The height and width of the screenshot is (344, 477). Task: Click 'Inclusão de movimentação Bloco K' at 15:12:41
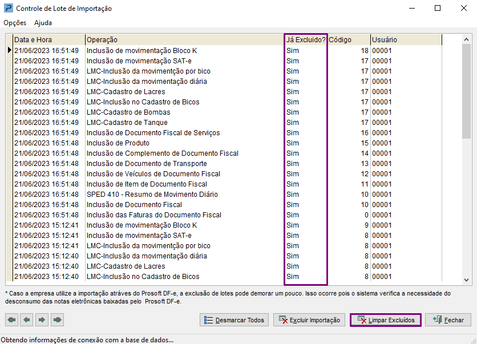click(142, 225)
